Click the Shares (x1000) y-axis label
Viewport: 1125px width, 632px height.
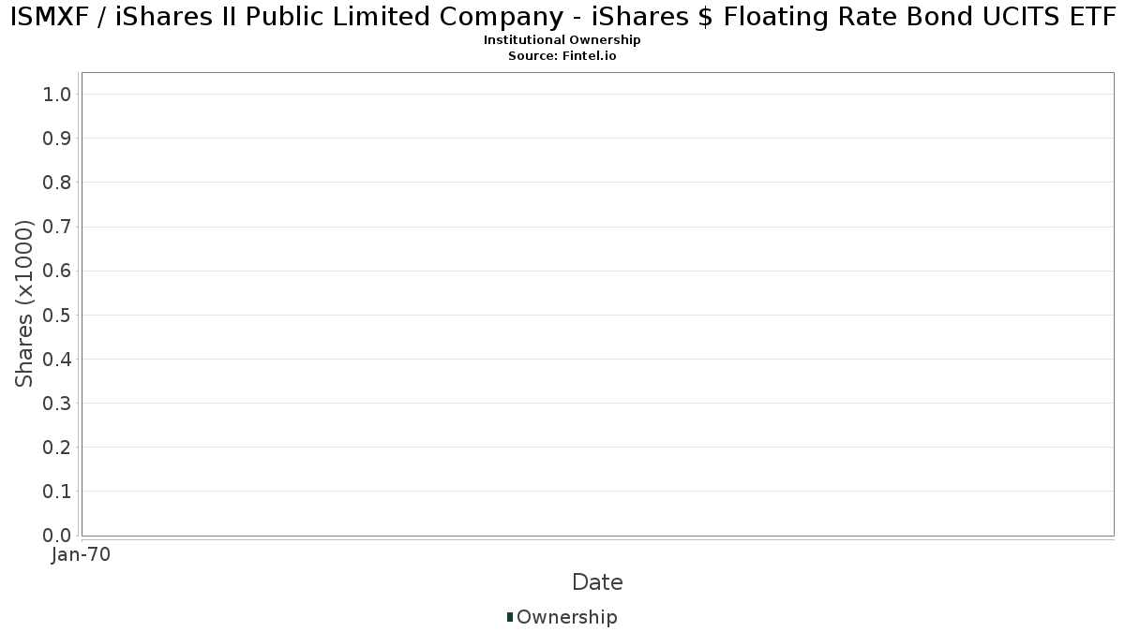[24, 304]
